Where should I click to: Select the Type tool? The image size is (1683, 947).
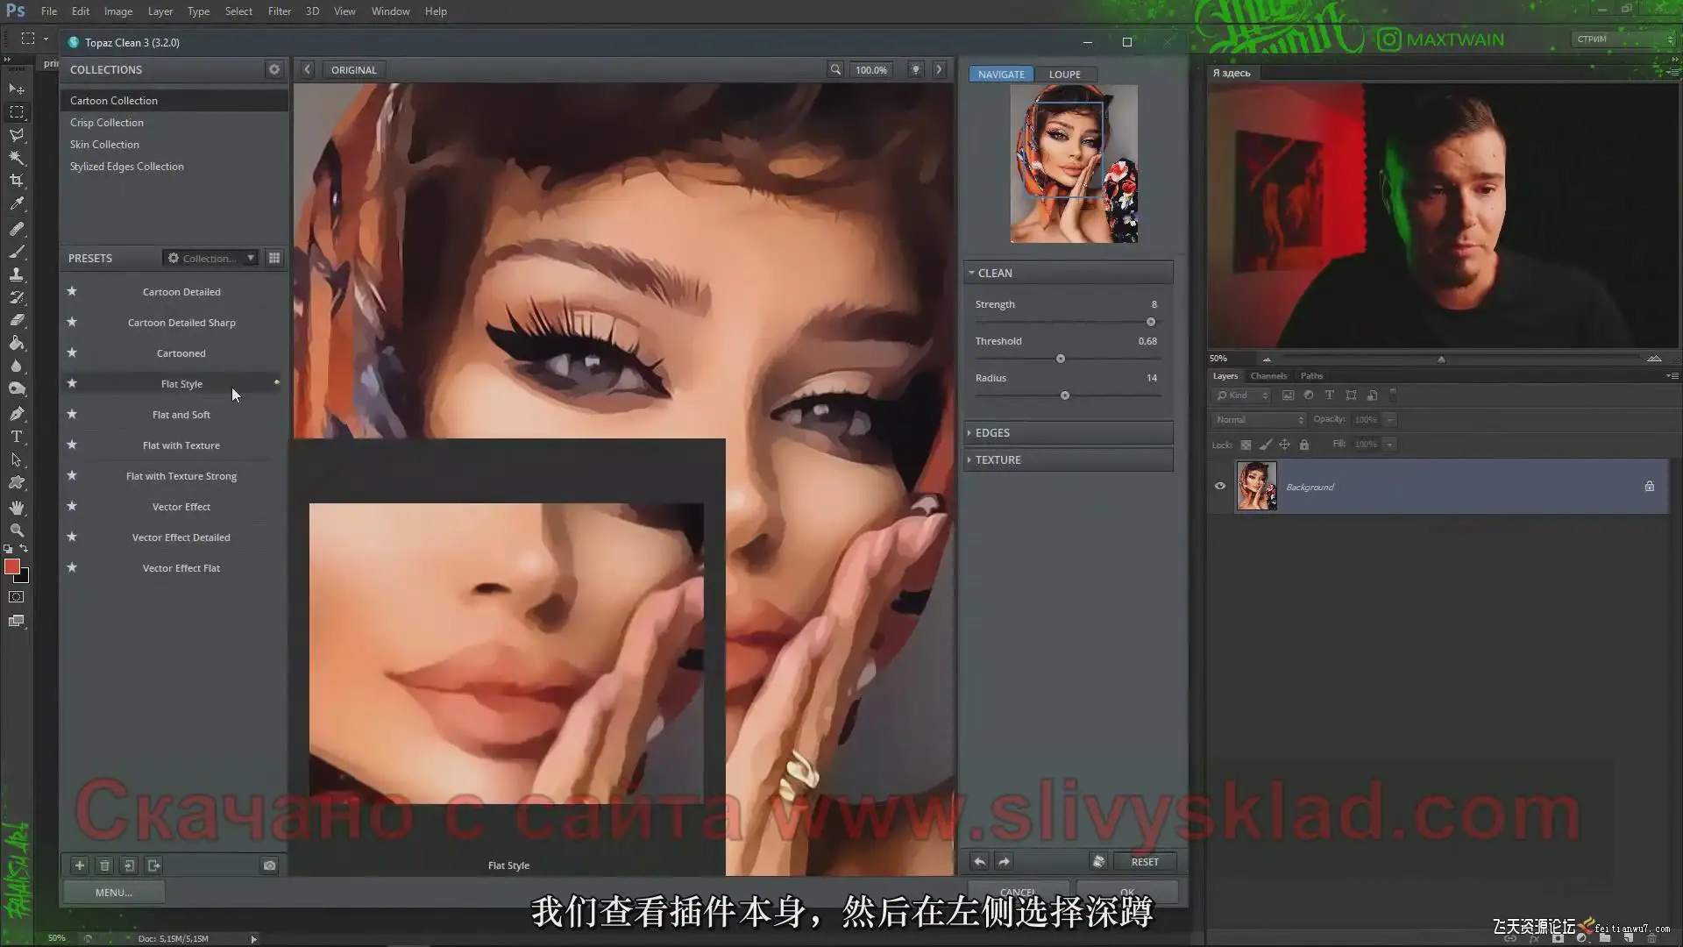click(17, 437)
